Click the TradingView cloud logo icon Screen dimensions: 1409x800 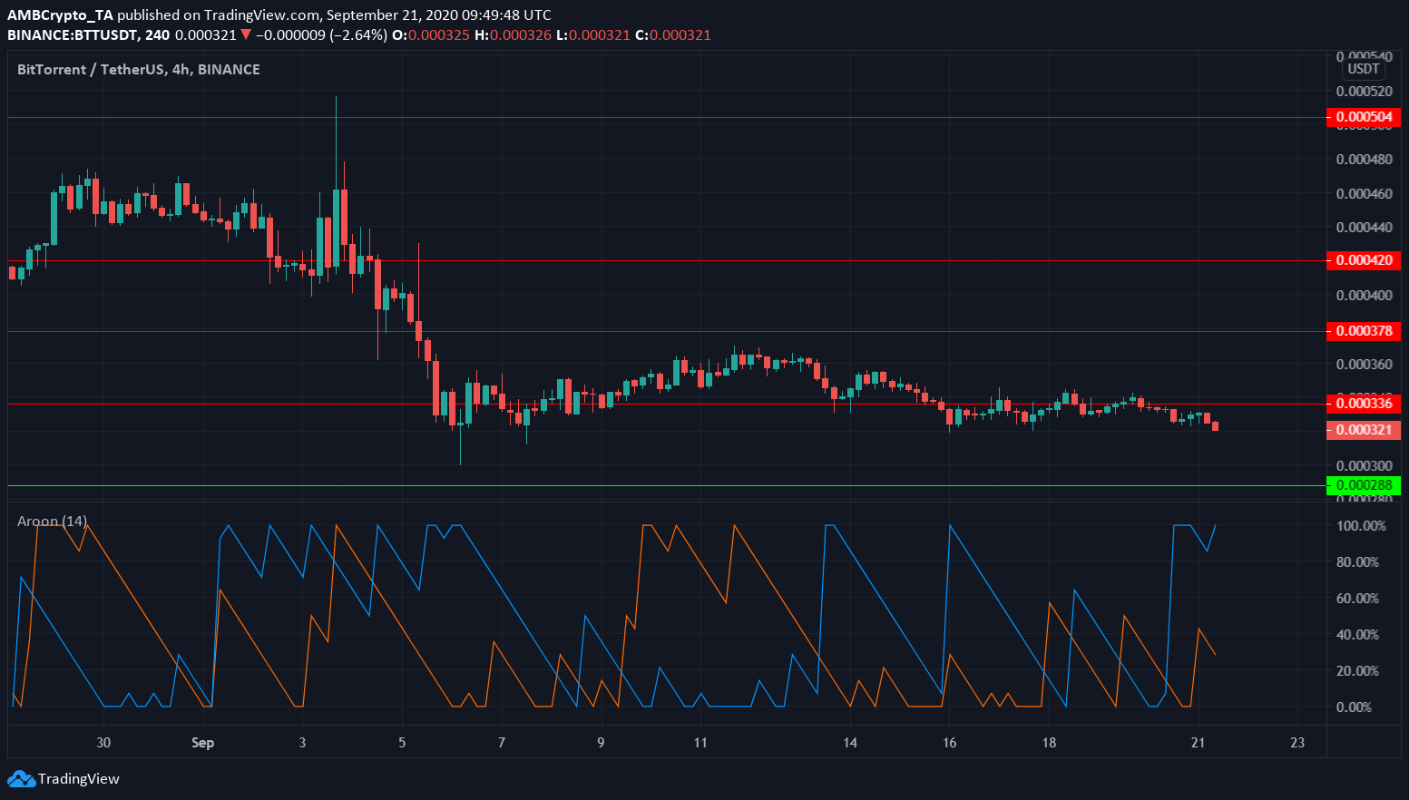click(21, 778)
